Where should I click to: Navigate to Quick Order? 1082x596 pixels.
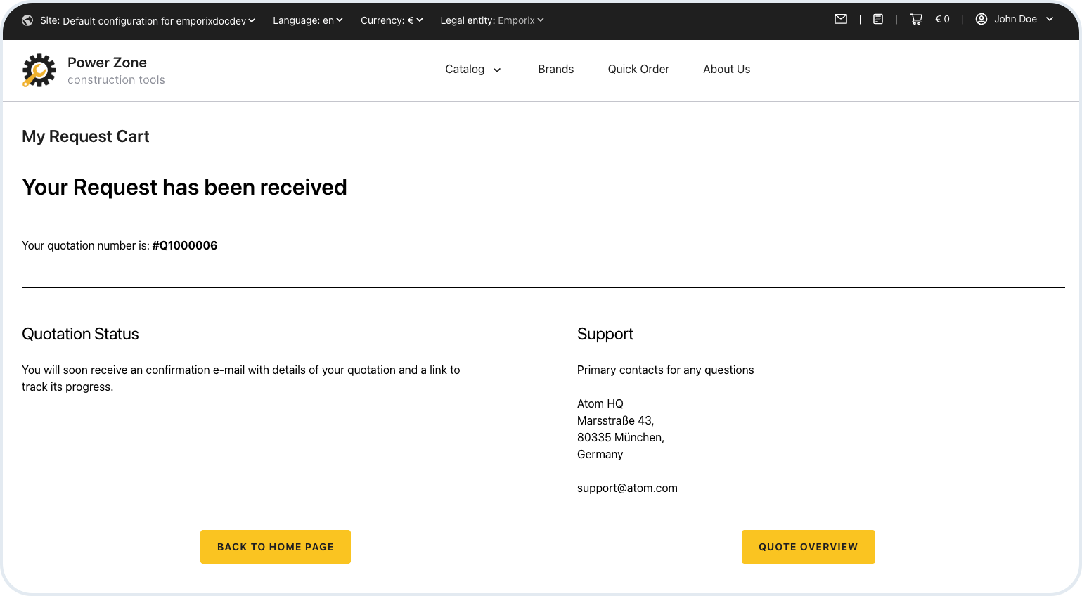638,69
